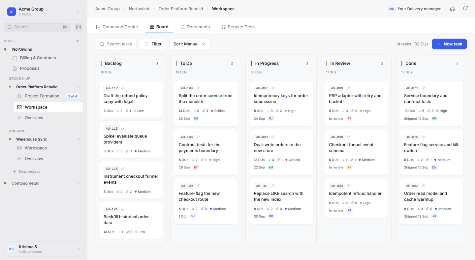Open the Filter button
The width and height of the screenshot is (475, 260).
(153, 44)
